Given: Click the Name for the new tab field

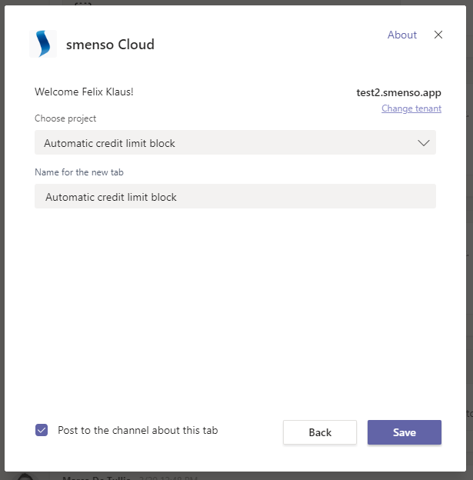Looking at the screenshot, I should (235, 196).
